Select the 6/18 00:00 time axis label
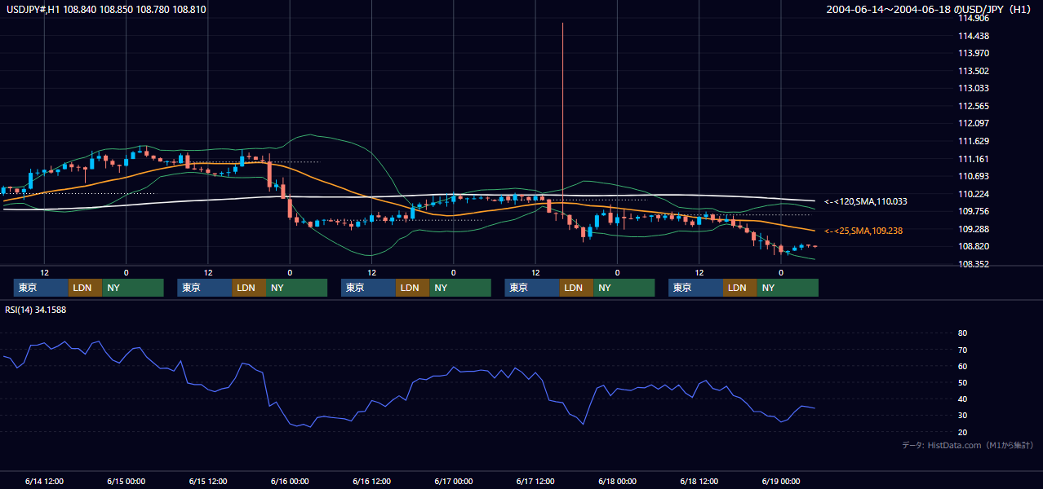 (x=617, y=481)
